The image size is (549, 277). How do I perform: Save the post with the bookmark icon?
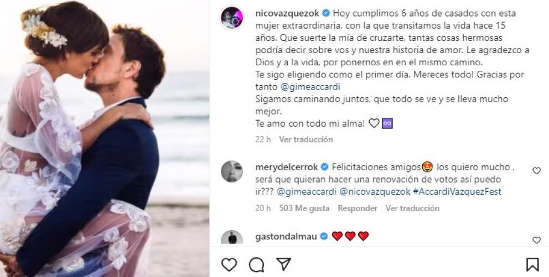[x=532, y=264]
